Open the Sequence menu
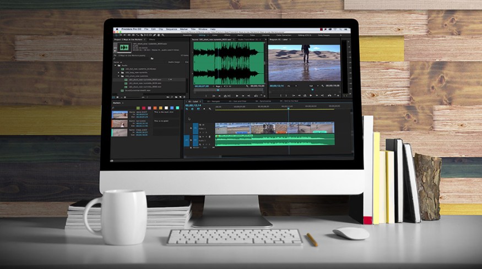Screen dimensions: 482x269 [171, 29]
